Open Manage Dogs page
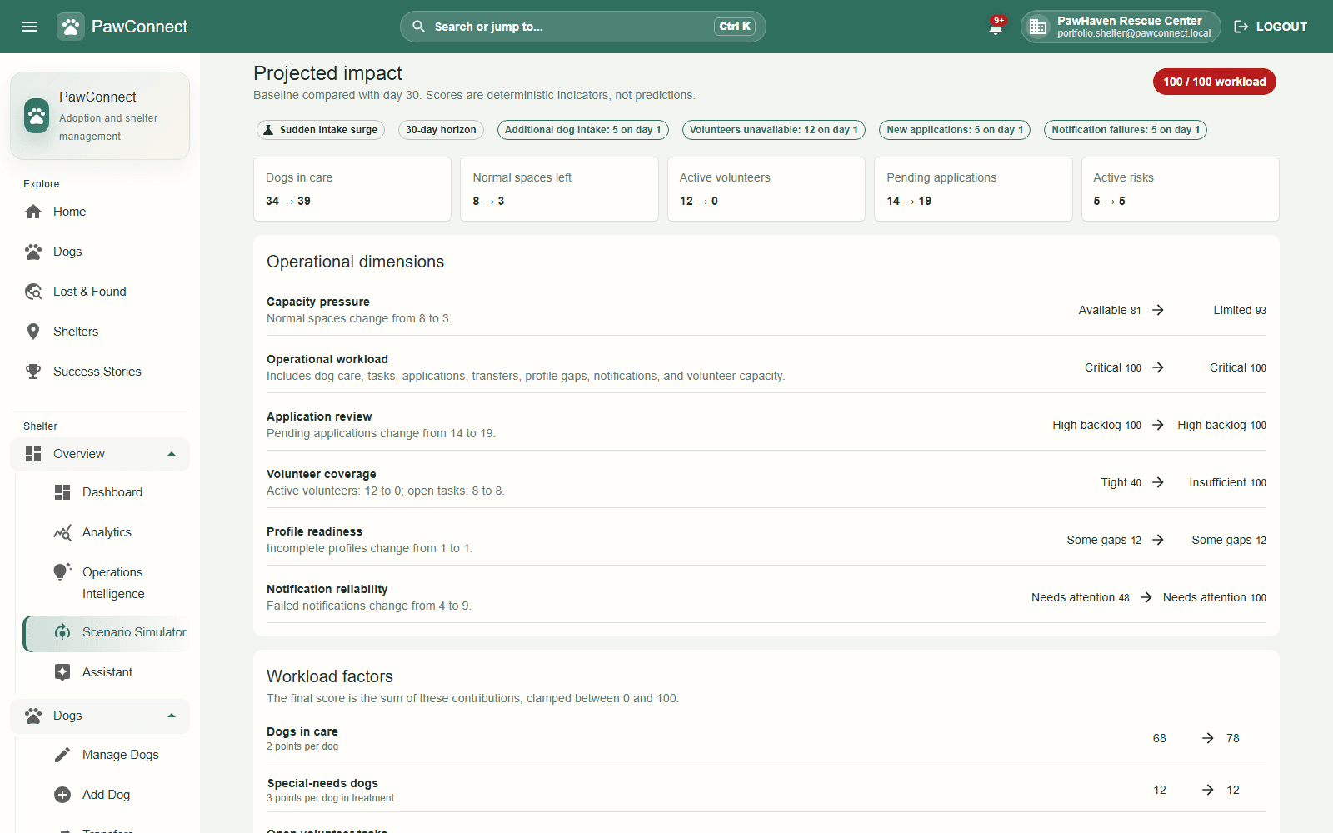The height and width of the screenshot is (833, 1333). [107, 755]
